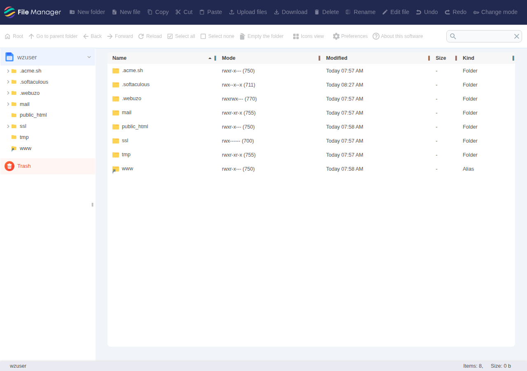Open the Change mode permissions tool

coord(495,12)
